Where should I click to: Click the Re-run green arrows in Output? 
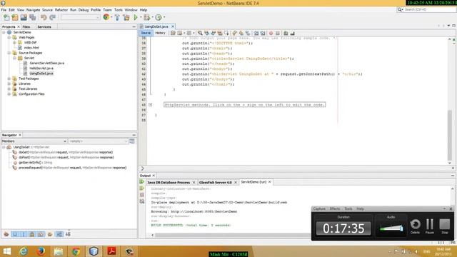(142, 182)
